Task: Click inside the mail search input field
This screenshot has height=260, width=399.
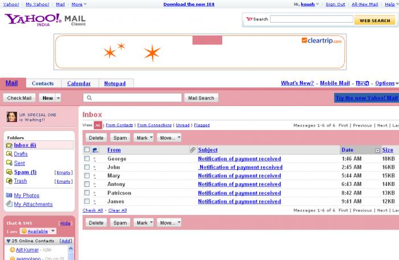Action: [x=132, y=98]
